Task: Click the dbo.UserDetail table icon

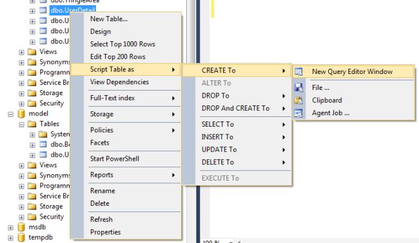Action: click(x=43, y=10)
